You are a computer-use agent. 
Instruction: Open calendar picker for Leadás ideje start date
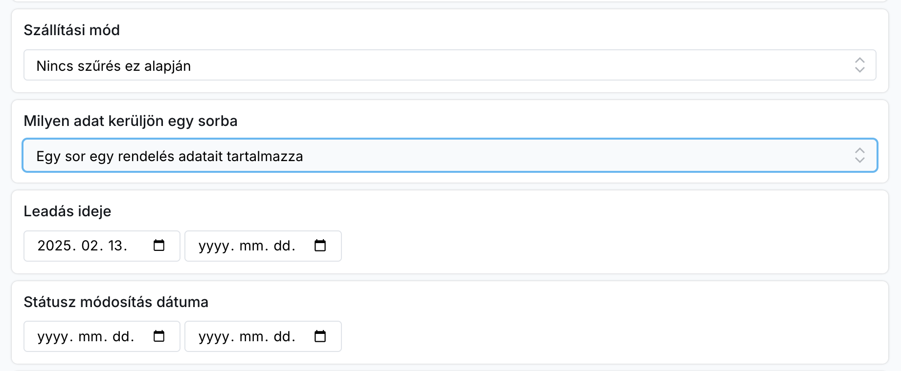[x=159, y=246]
